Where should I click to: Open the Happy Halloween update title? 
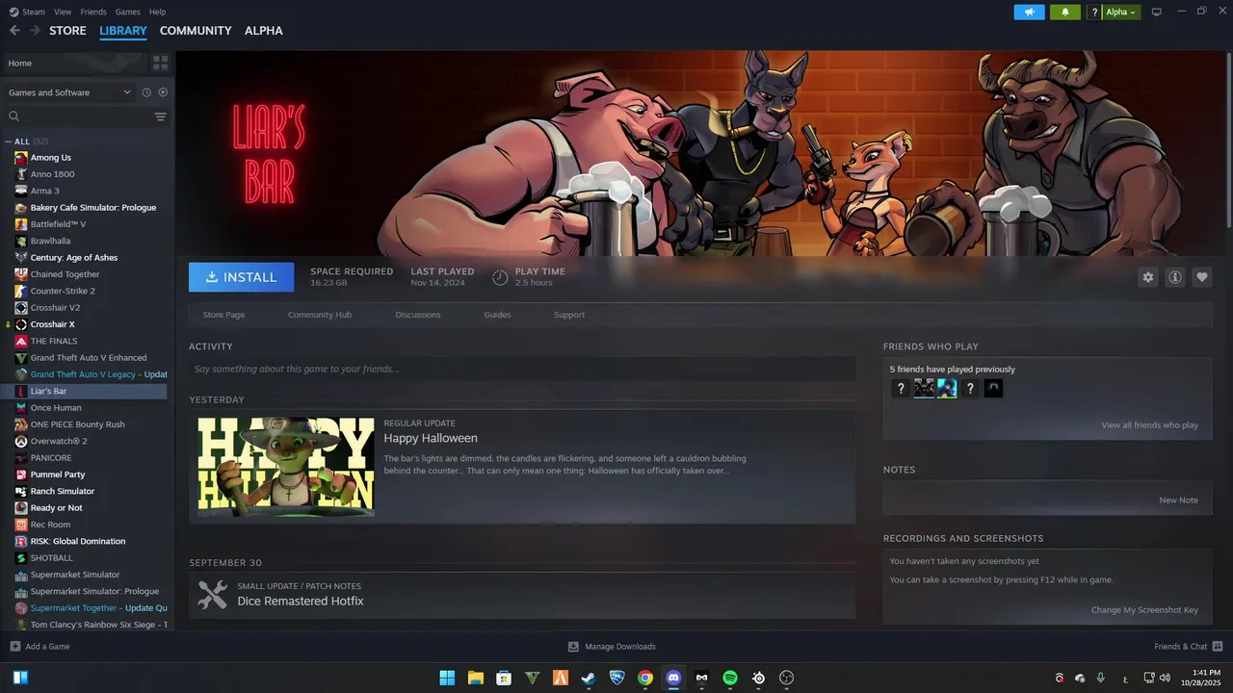coord(431,438)
